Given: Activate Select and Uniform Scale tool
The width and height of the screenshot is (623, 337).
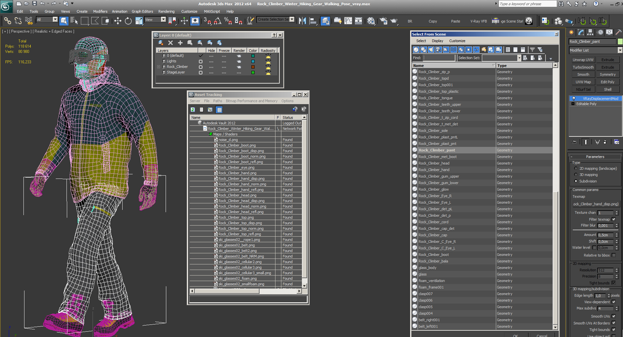Looking at the screenshot, I should click(x=138, y=21).
